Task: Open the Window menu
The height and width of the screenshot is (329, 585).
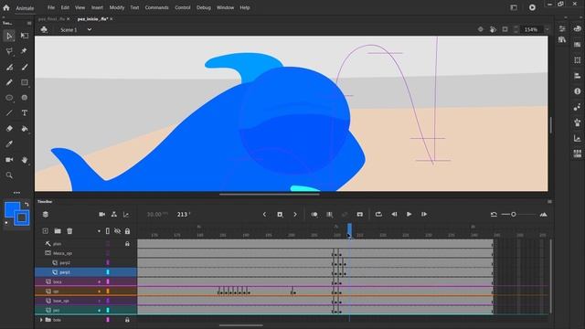Action: [x=226, y=7]
